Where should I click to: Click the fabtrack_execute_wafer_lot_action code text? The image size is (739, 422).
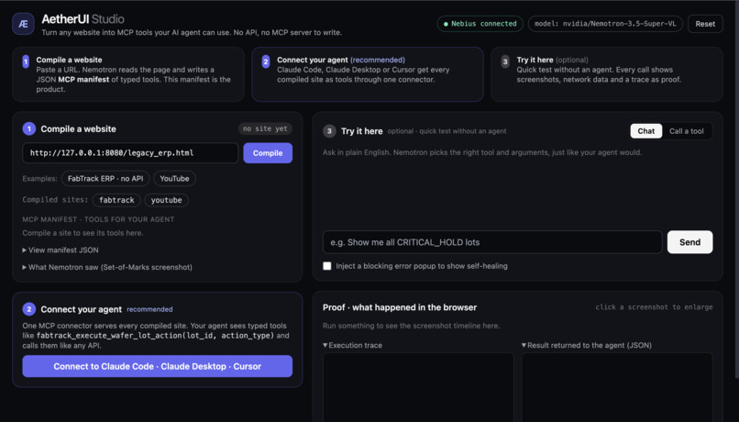coord(155,336)
